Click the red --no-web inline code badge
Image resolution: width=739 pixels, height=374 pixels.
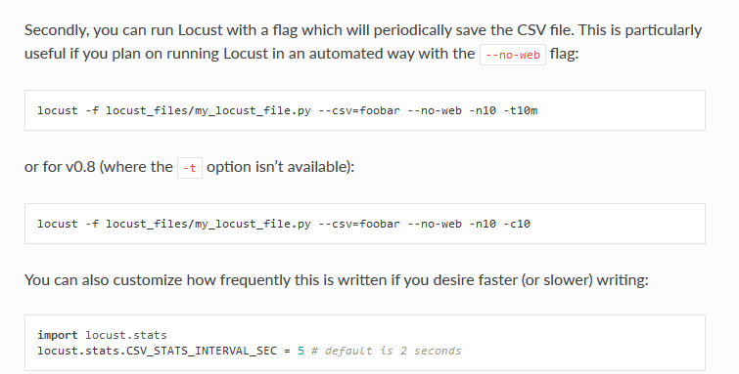[513, 55]
